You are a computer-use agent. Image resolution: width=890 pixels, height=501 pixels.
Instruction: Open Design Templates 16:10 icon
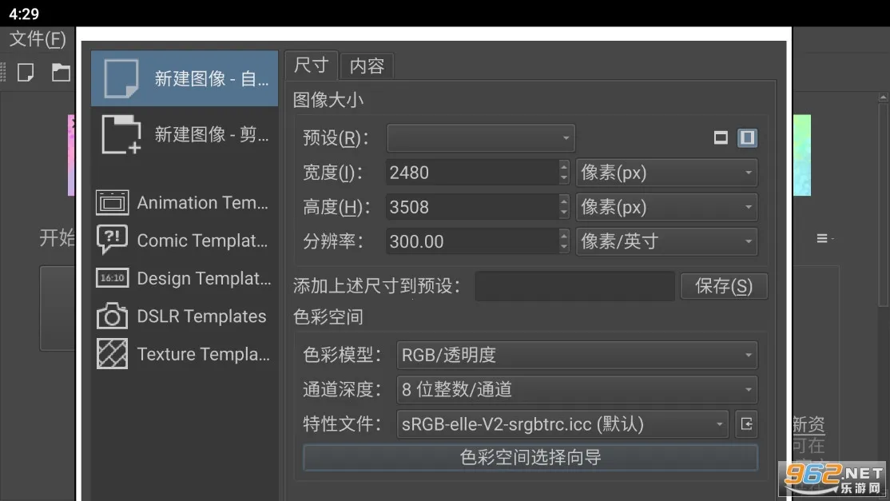112,278
